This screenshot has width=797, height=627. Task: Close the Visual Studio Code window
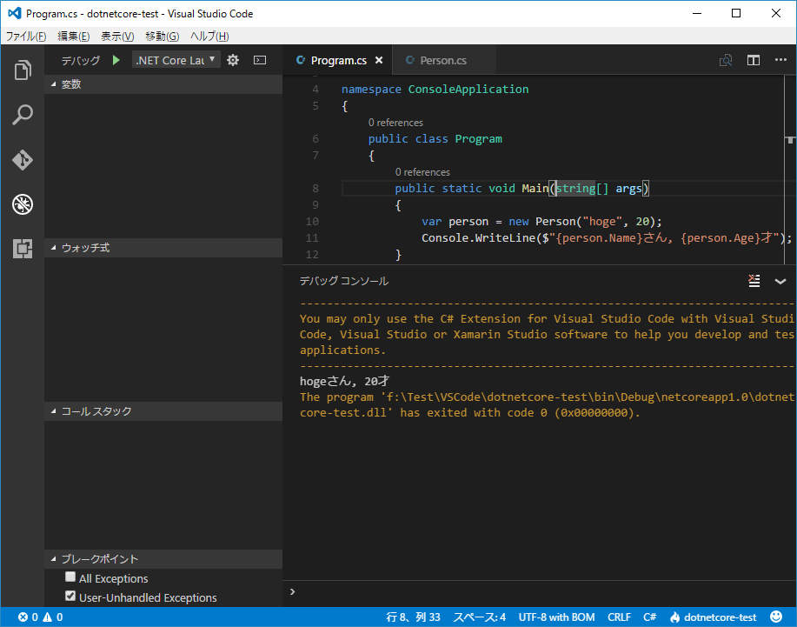coord(775,13)
